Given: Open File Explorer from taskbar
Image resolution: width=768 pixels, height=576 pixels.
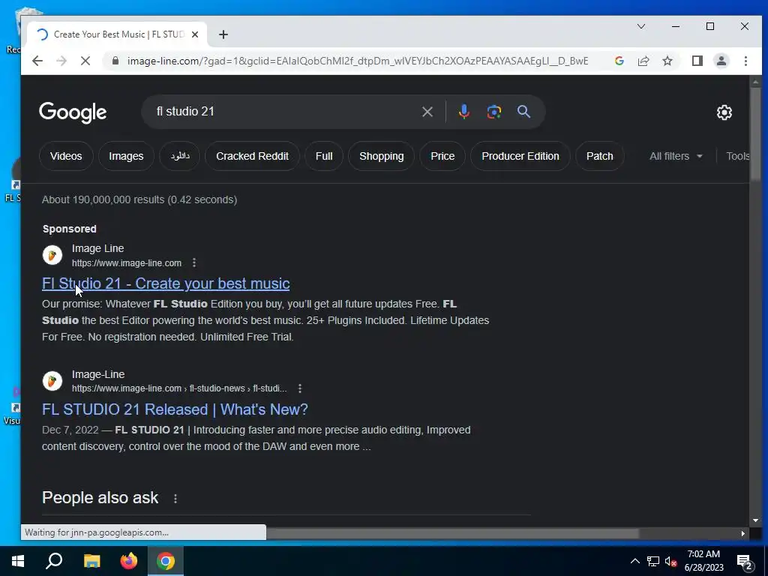Looking at the screenshot, I should point(91,561).
